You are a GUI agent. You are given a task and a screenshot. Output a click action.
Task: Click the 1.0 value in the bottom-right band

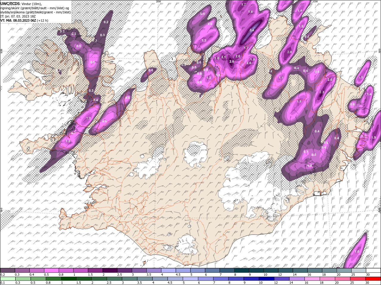click(357, 251)
